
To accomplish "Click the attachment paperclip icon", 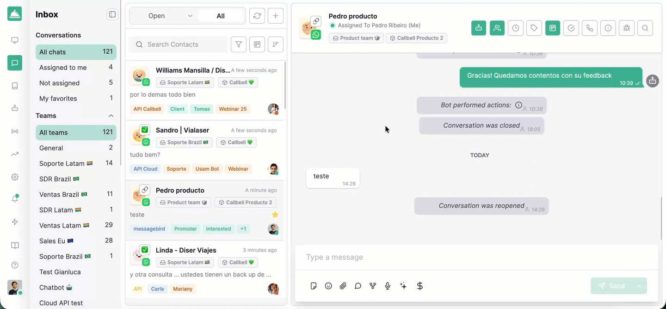I will (x=343, y=286).
